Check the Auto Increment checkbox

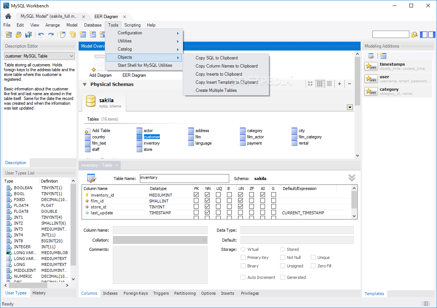[x=243, y=277]
